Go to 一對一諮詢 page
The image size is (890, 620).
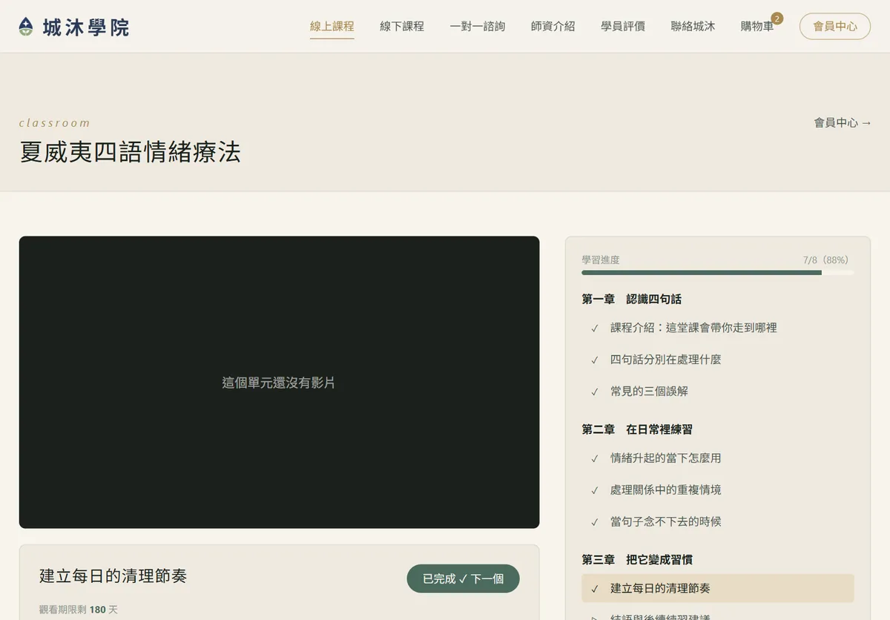[478, 26]
